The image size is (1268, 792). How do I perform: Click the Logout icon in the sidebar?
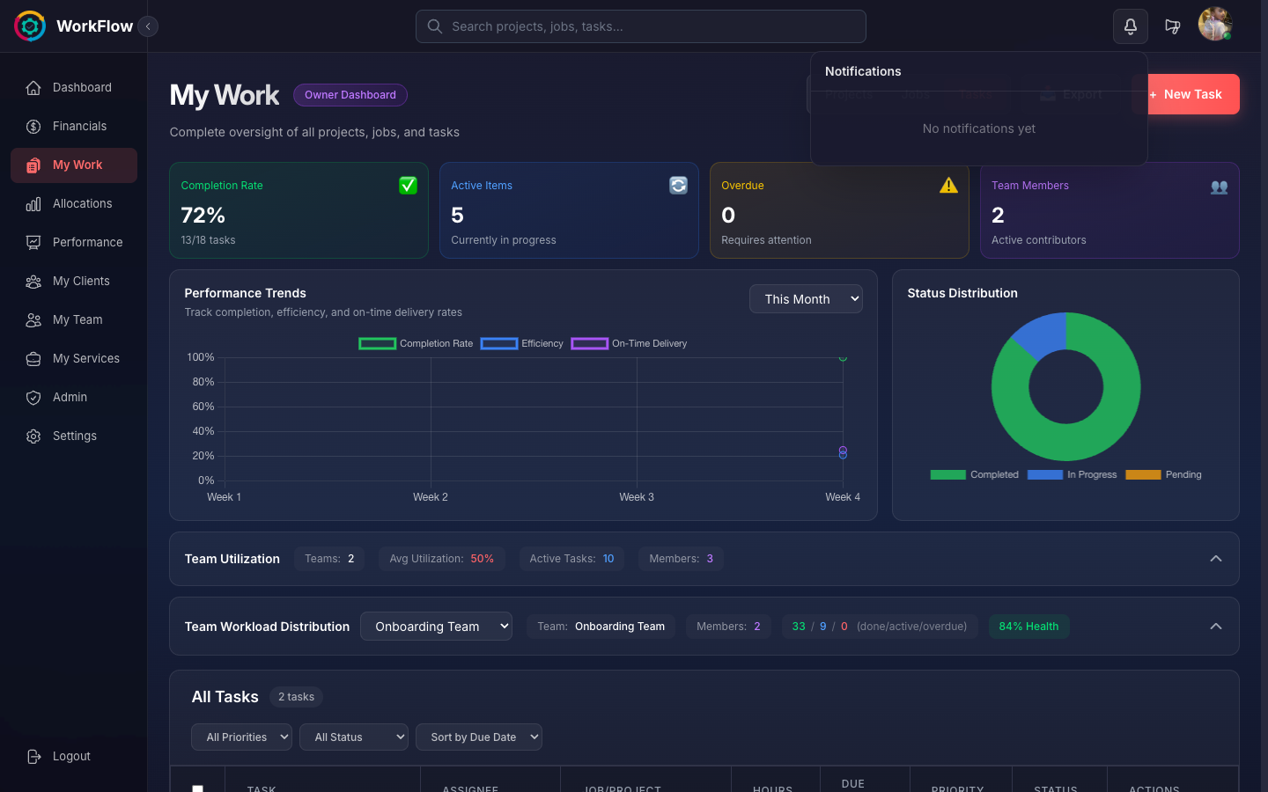tap(34, 756)
